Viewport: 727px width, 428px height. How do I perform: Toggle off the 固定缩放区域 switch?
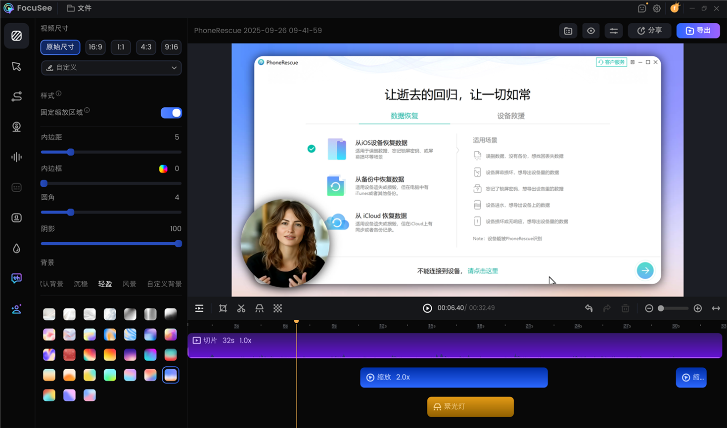(x=171, y=113)
